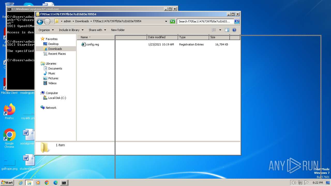Click the FileZilla Client desktop label
Image resolution: width=331 pixels, height=186 pixels.
(x=9, y=93)
